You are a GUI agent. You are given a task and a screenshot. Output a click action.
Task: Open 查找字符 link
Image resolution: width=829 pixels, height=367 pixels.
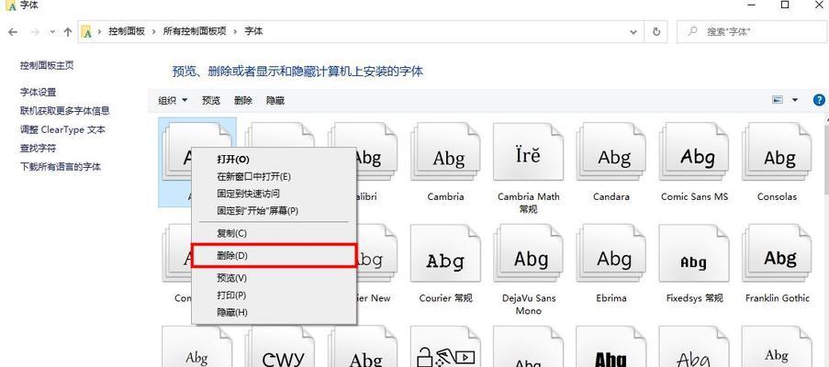point(38,149)
